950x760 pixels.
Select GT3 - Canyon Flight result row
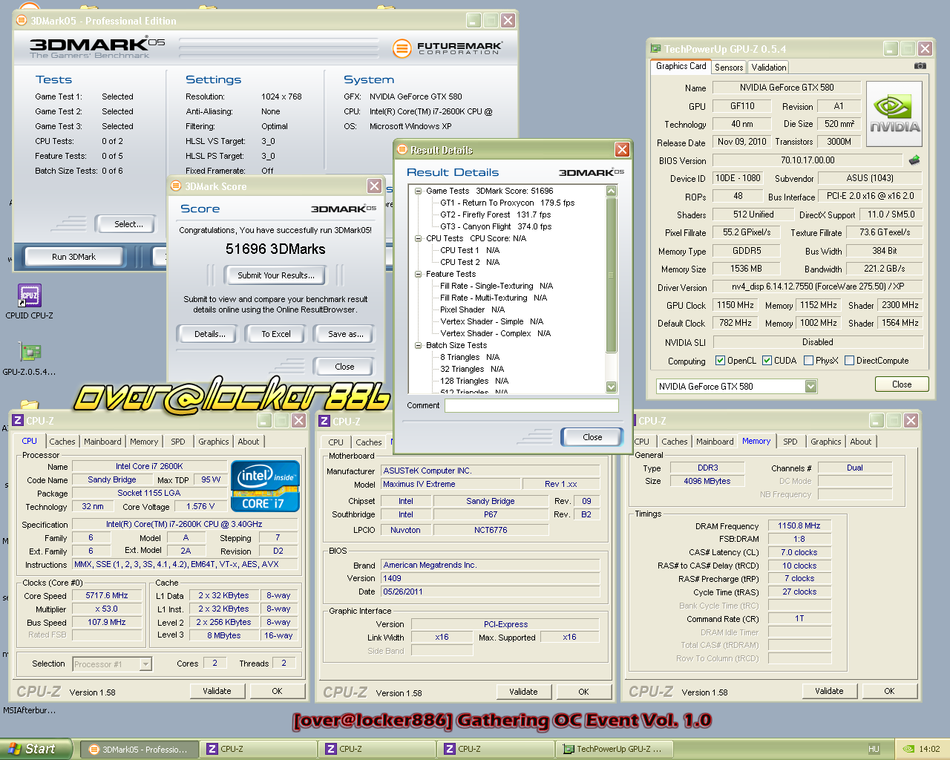pyautogui.click(x=496, y=226)
